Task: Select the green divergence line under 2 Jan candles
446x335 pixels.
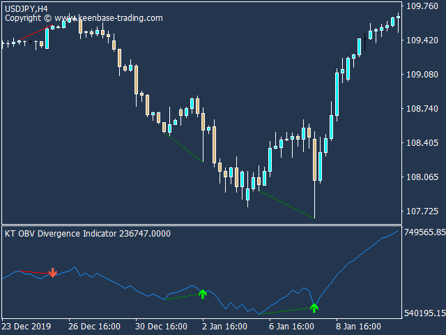Action: click(x=183, y=147)
